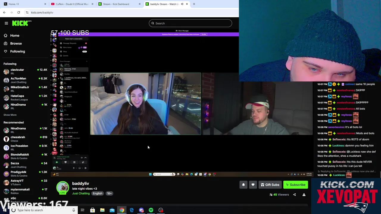The width and height of the screenshot is (381, 214).
Task: Open the Windows Start menu
Action: [4, 210]
